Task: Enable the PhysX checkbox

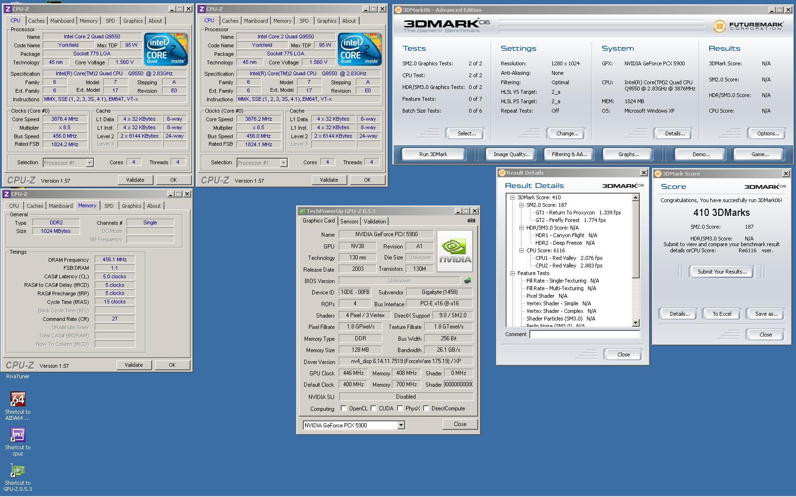Action: (x=400, y=408)
